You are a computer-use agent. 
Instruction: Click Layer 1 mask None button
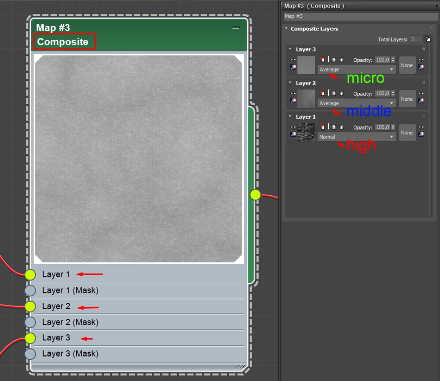click(407, 133)
